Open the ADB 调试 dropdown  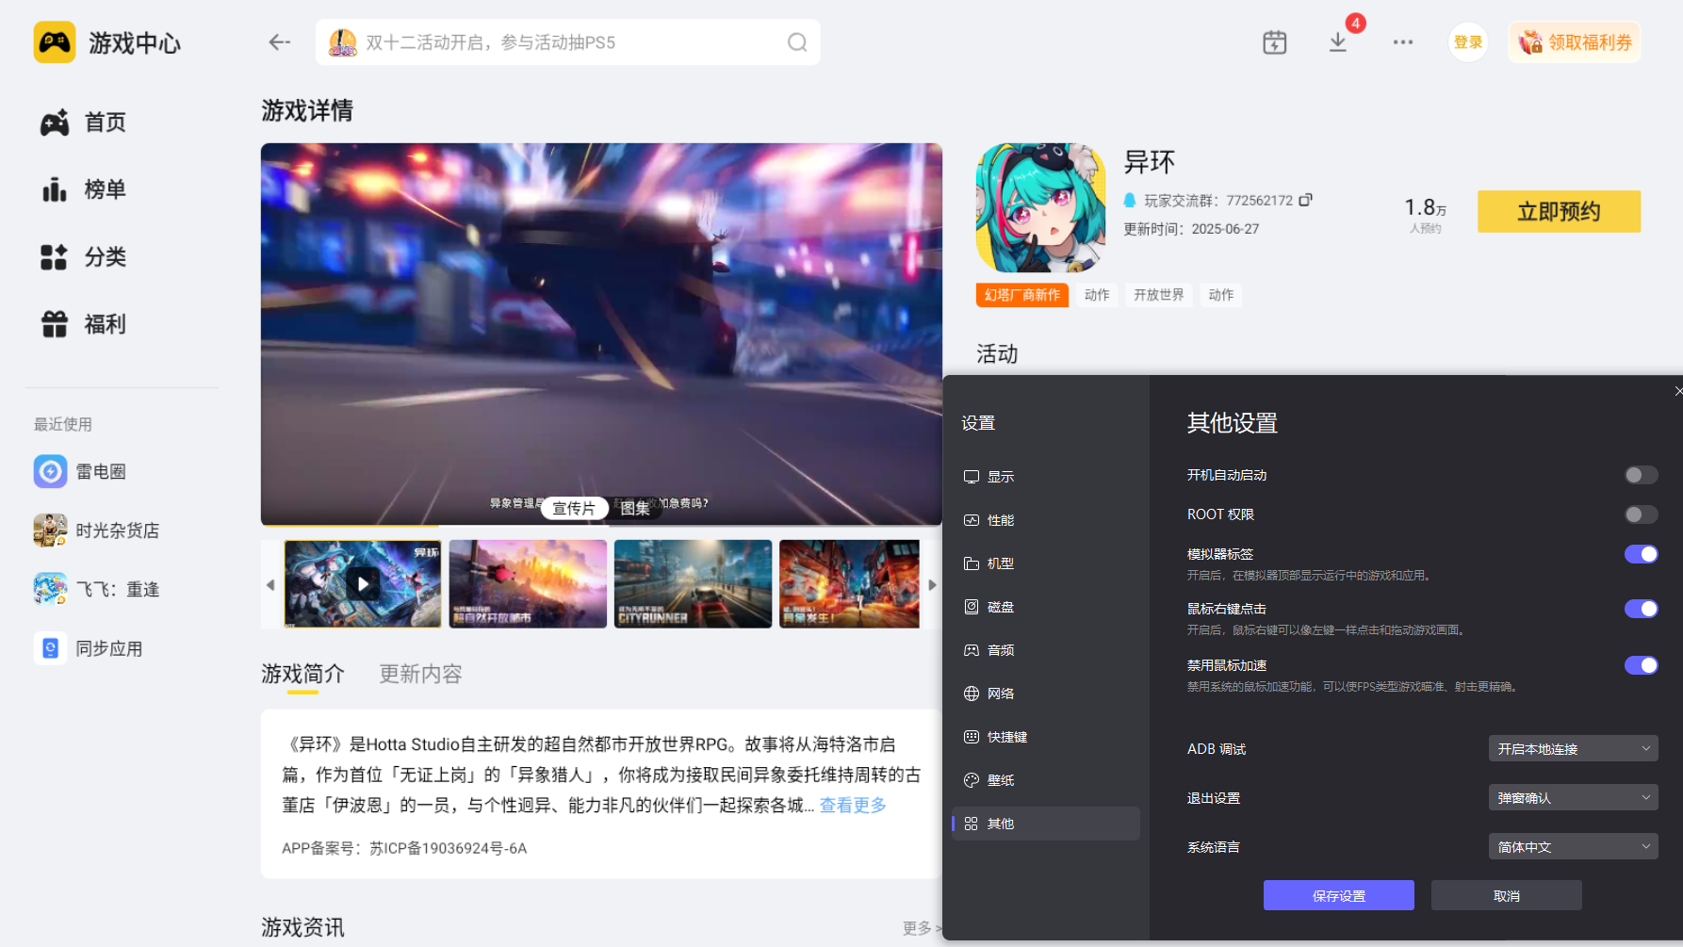tap(1573, 749)
